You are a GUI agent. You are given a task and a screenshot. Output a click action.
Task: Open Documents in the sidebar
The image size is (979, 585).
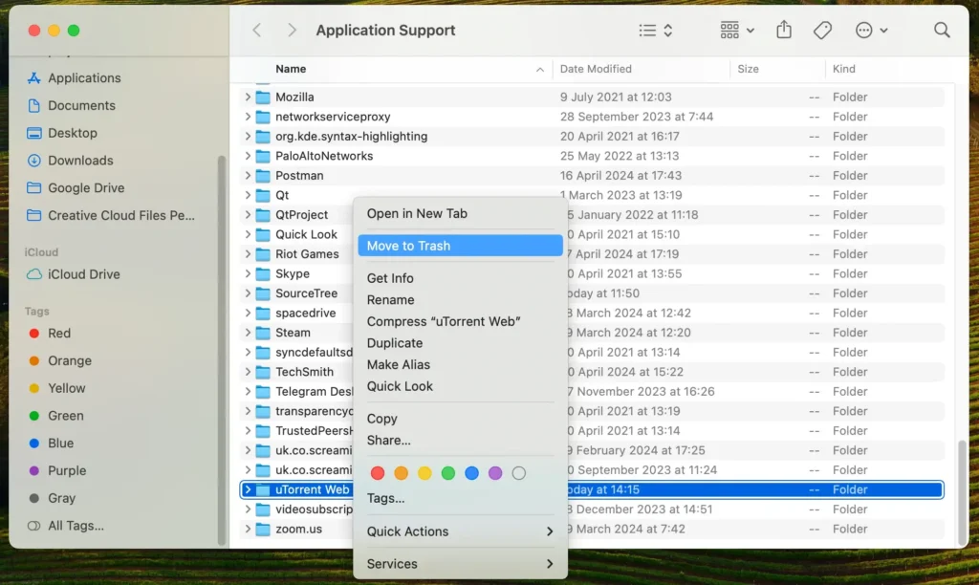coord(71,105)
